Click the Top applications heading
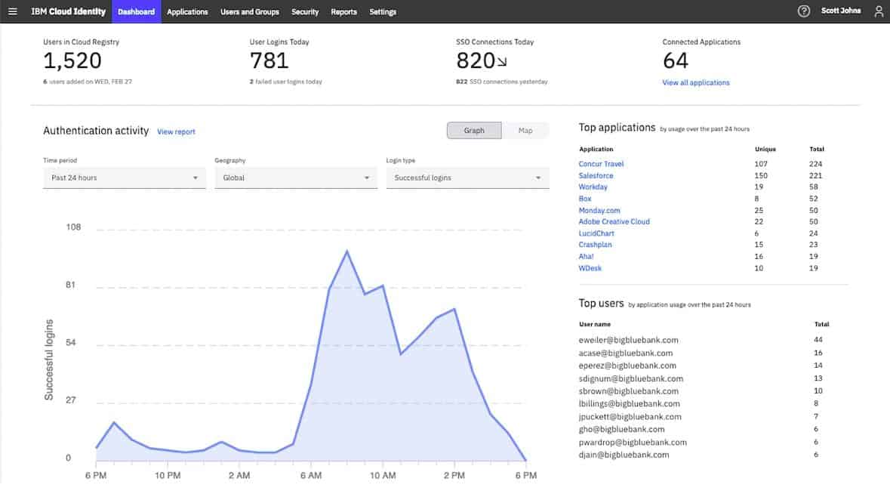 click(x=617, y=128)
